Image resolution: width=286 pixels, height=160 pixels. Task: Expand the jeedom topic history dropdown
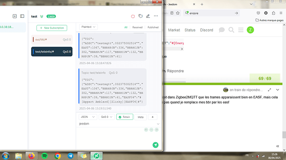coord(158,124)
